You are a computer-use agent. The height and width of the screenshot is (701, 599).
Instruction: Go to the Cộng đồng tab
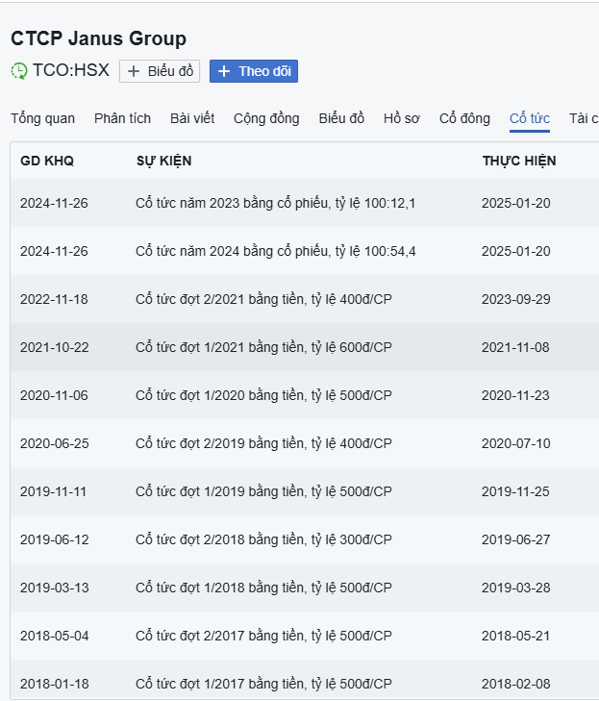click(266, 118)
